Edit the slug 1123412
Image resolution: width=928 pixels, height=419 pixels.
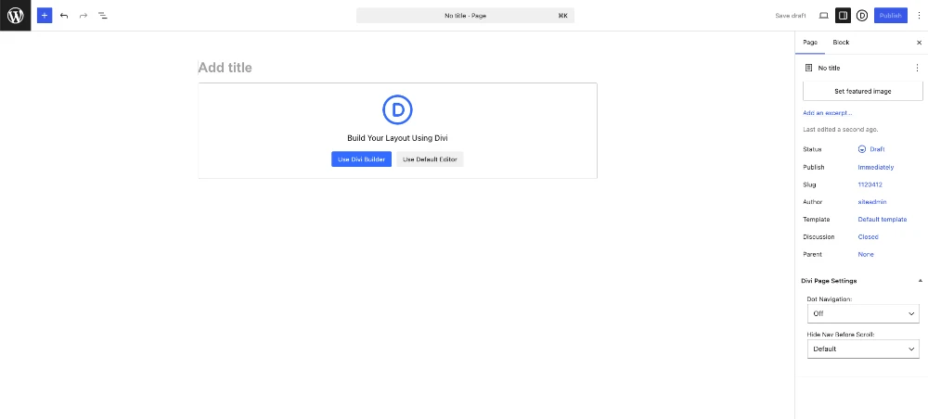tap(870, 184)
